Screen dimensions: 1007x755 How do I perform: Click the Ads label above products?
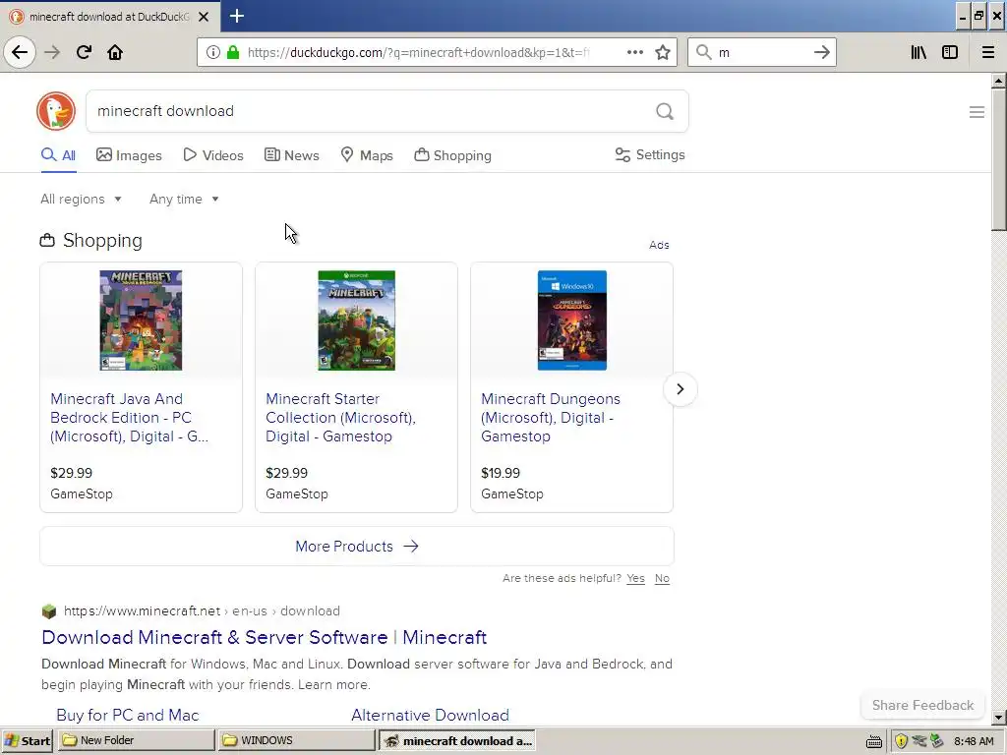(659, 245)
